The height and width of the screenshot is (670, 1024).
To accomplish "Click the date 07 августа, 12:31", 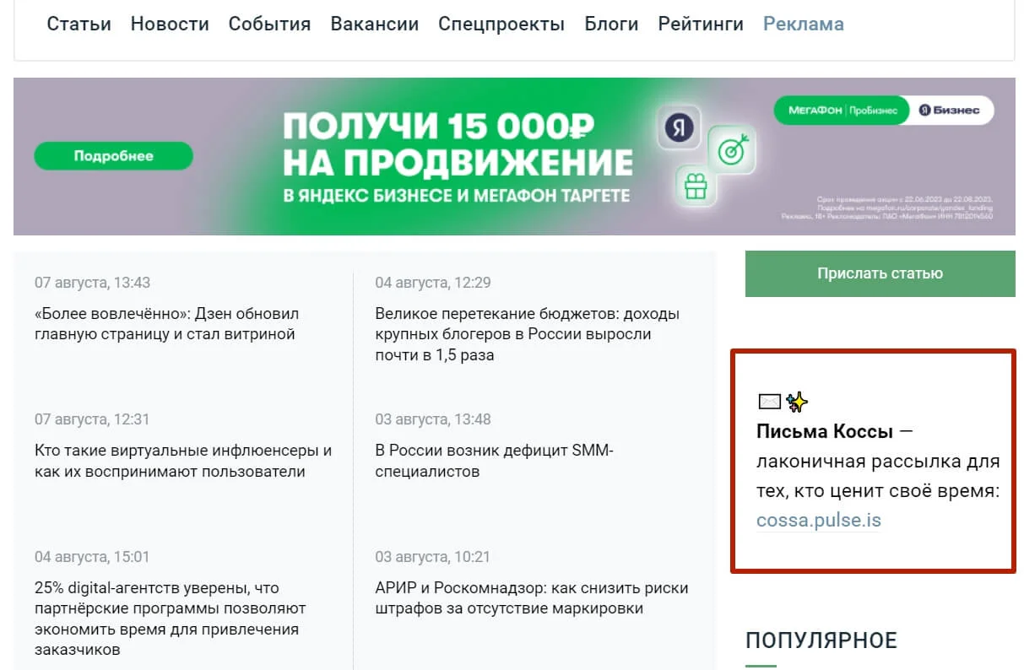I will (x=92, y=419).
